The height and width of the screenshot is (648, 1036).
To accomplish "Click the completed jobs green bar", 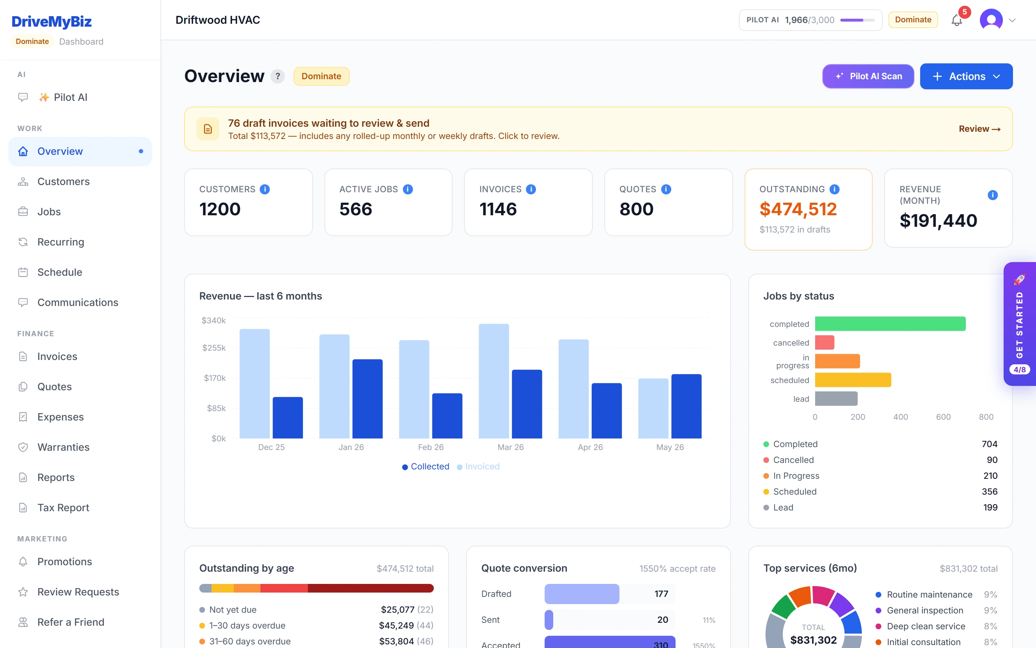I will [890, 324].
